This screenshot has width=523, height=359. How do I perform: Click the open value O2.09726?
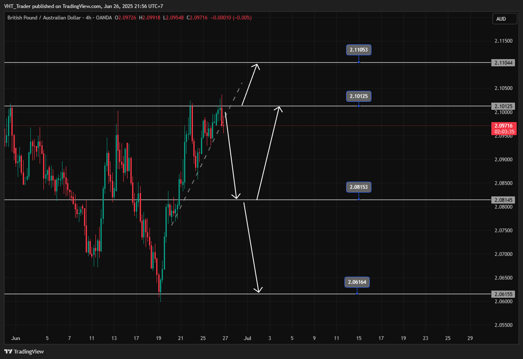[125, 18]
